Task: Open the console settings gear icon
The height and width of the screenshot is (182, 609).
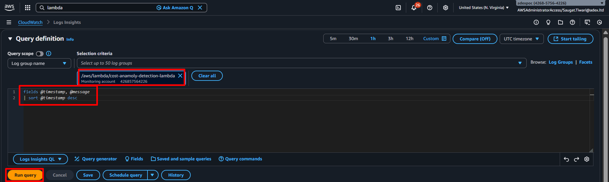Action: (x=446, y=8)
